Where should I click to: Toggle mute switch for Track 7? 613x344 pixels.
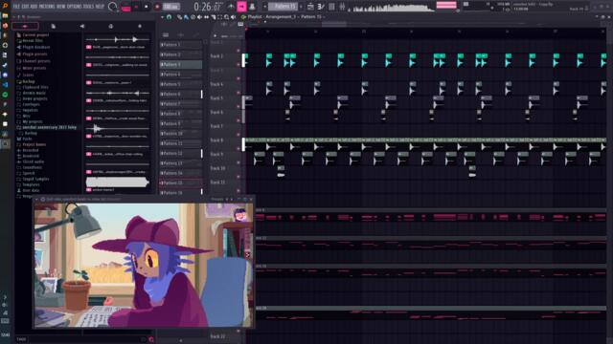tap(238, 135)
